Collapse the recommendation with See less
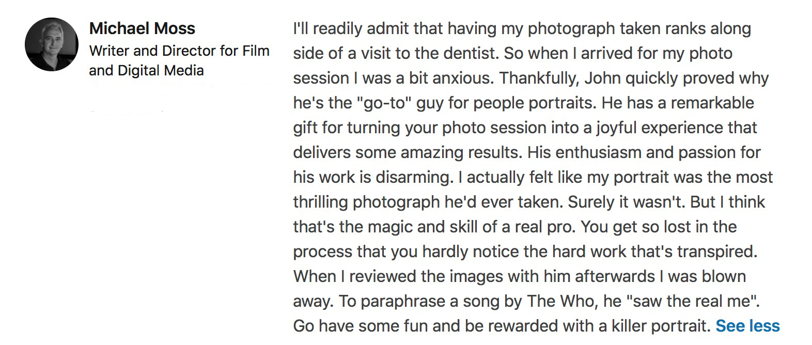This screenshot has height=345, width=812. [x=747, y=326]
